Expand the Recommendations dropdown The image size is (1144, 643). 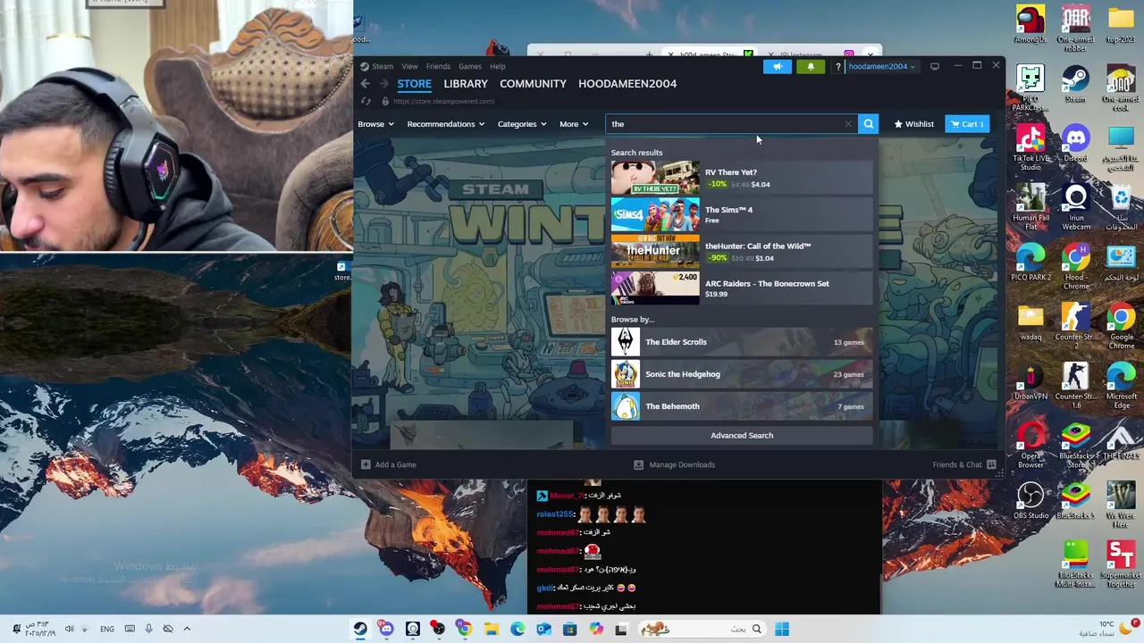point(445,124)
